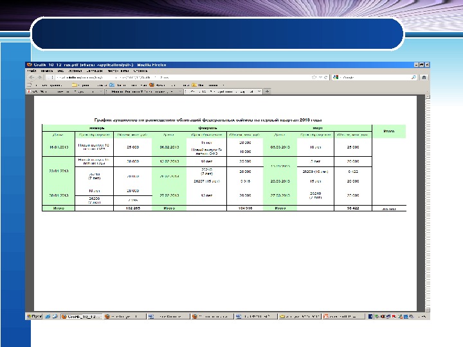Click the forward navigation arrow

pyautogui.click(x=40, y=77)
